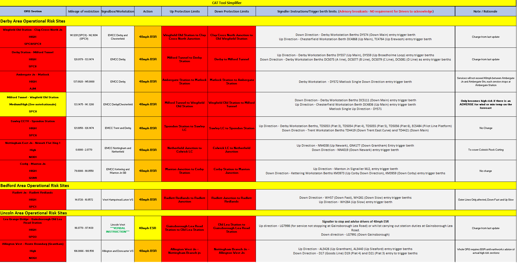The image size is (517, 263).
Task: Select the 'No Change' note in Sawley row
Action: coord(485,128)
